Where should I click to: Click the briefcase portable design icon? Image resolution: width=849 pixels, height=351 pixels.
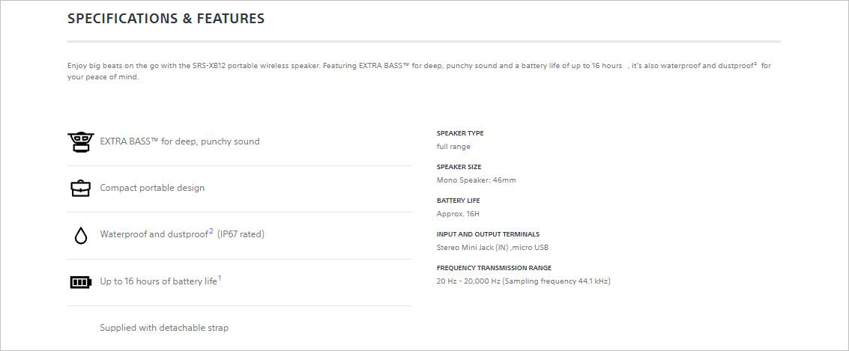coord(81,188)
